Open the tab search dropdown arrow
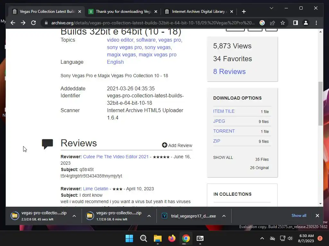 pos(271,8)
